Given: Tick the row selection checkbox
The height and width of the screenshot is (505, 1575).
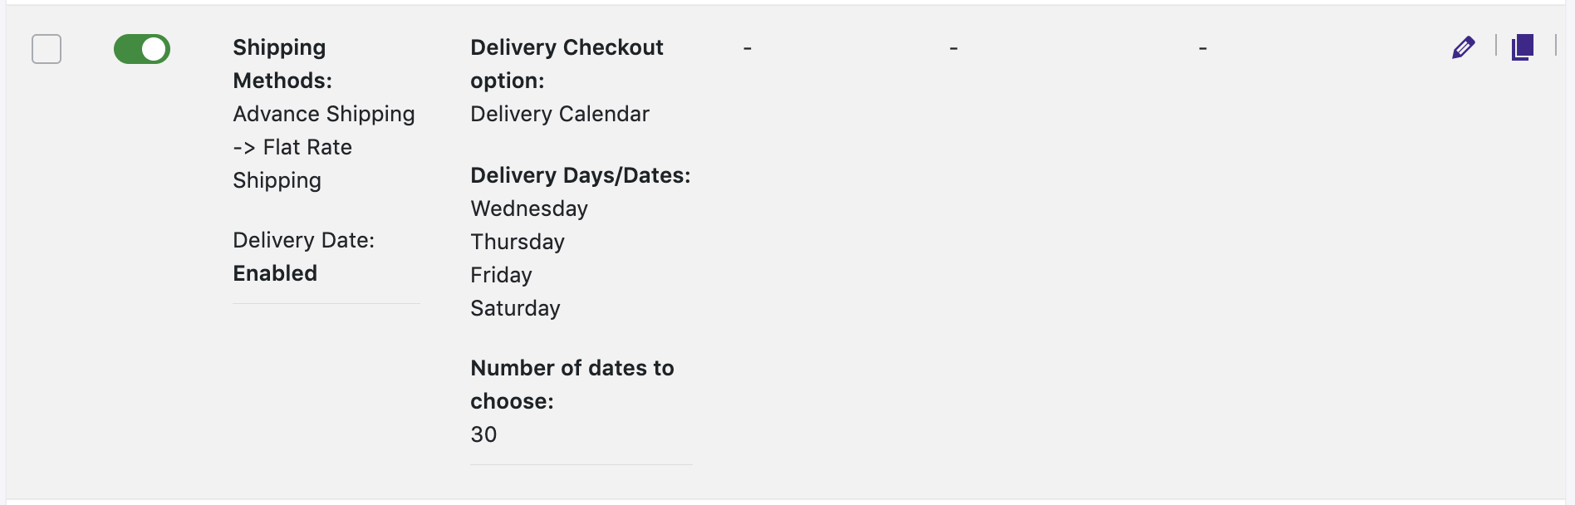Looking at the screenshot, I should pos(47,49).
